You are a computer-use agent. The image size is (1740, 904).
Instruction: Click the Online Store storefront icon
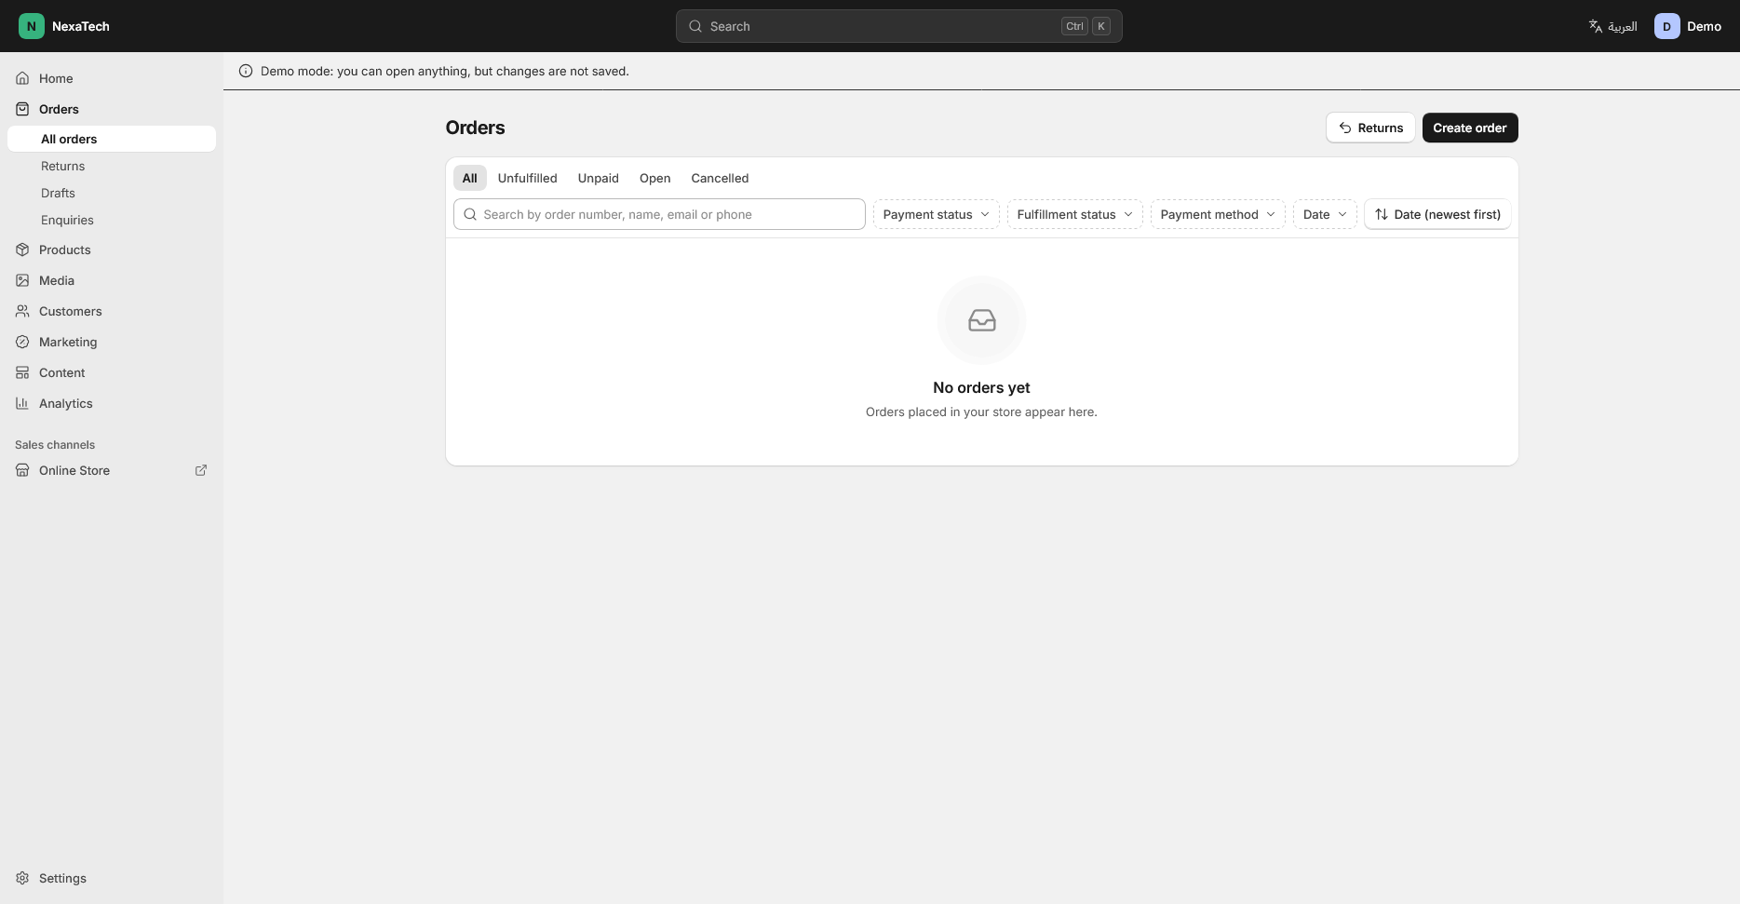coord(22,470)
